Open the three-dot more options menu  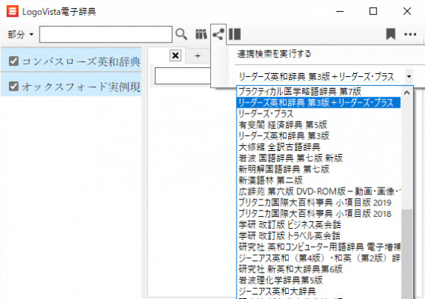pyautogui.click(x=410, y=34)
